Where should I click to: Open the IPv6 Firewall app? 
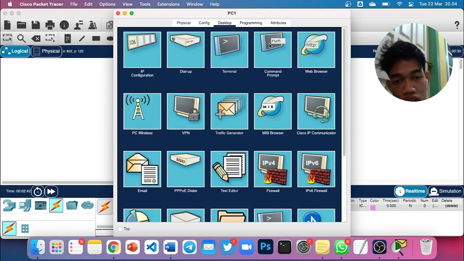click(316, 169)
